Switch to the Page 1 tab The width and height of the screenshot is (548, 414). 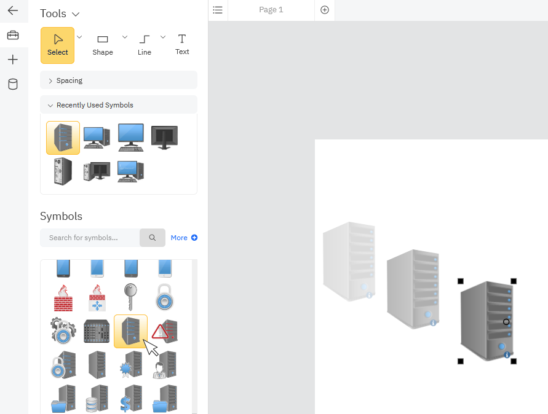[x=271, y=10]
